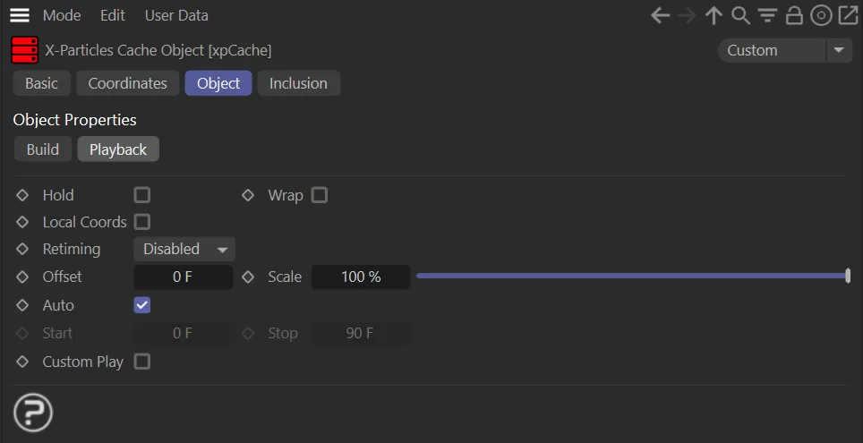This screenshot has width=863, height=443.
Task: Toggle the lock icon
Action: (x=794, y=15)
